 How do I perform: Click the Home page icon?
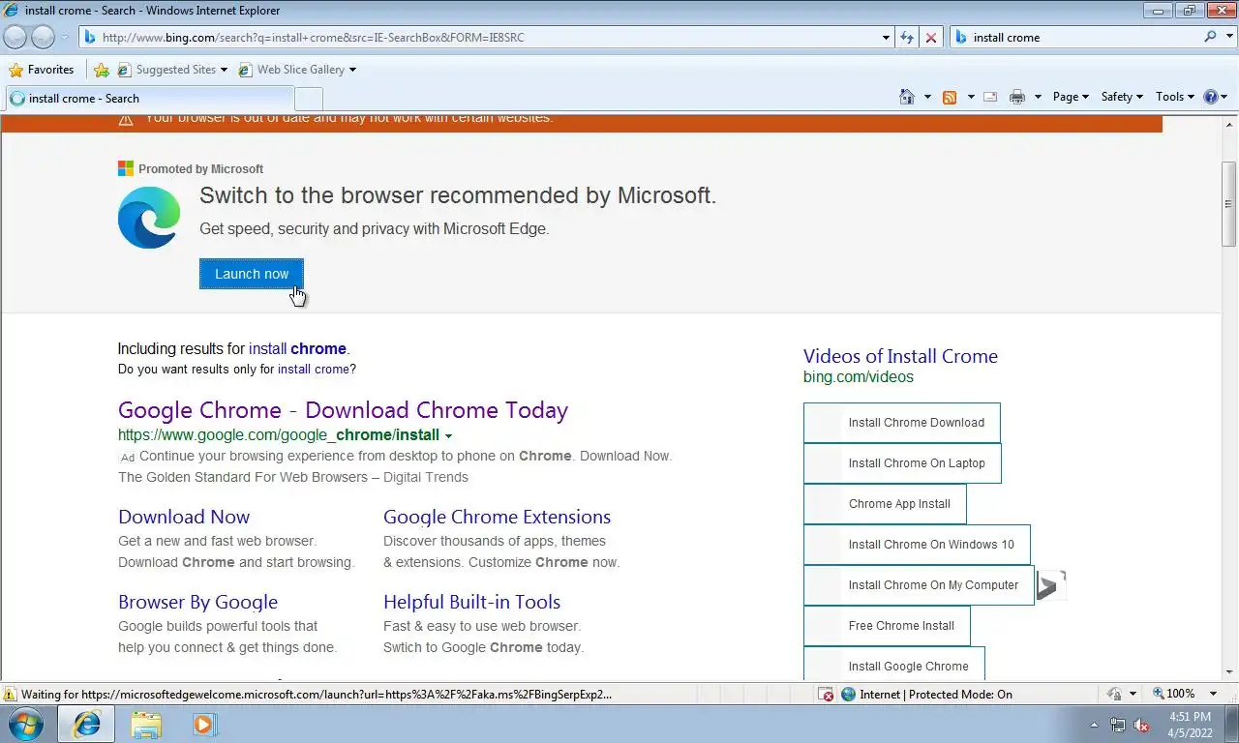pos(907,97)
